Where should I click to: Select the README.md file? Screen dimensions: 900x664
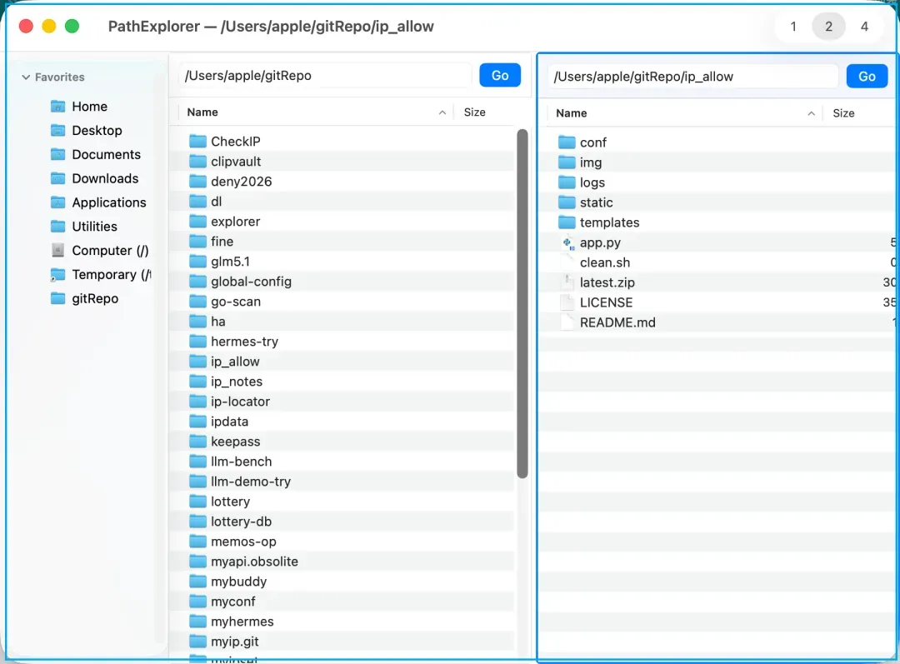point(717,322)
